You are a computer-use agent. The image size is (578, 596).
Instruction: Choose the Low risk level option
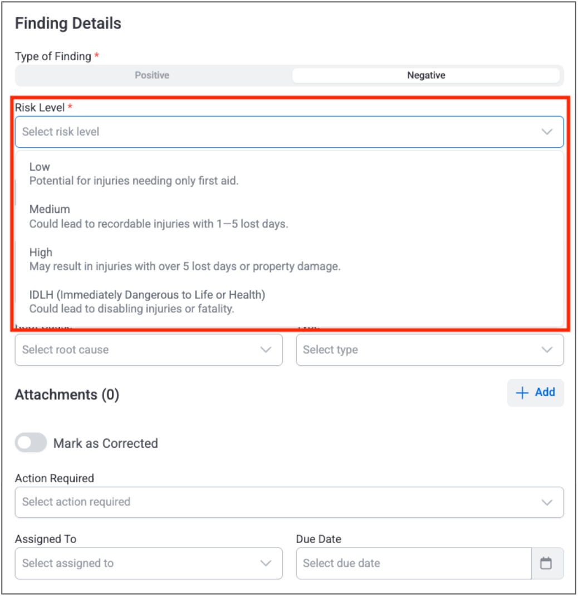(x=134, y=173)
